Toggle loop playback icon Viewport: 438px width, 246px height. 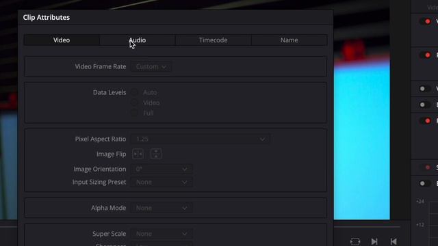coord(355,241)
